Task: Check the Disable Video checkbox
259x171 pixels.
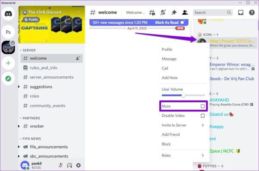Action: [x=203, y=116]
